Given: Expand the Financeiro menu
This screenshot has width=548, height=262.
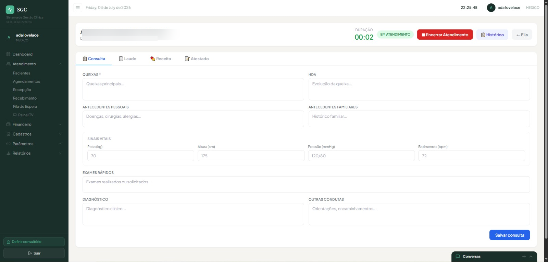Looking at the screenshot, I should (x=34, y=125).
